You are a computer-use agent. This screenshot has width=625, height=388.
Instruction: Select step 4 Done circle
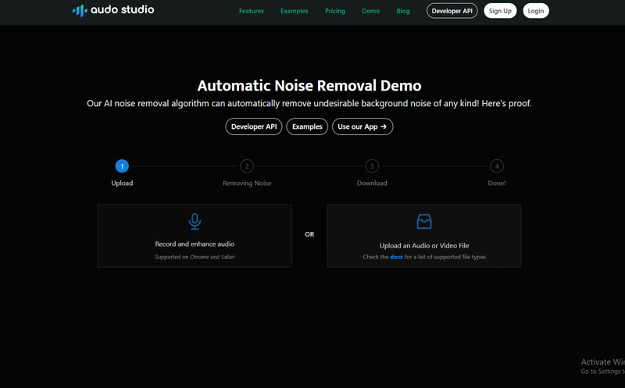coord(497,166)
